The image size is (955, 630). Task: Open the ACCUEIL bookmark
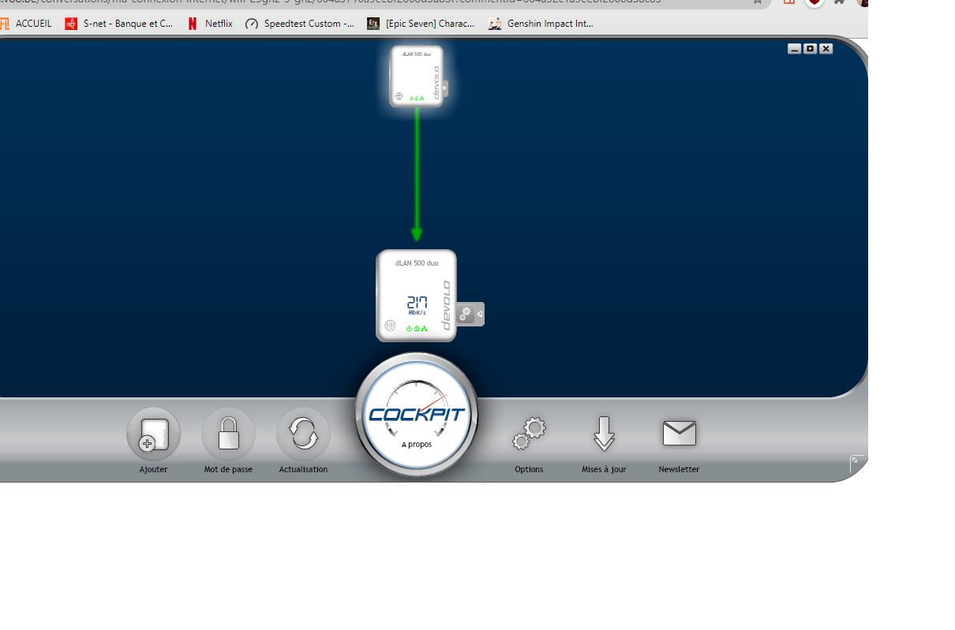pyautogui.click(x=26, y=24)
